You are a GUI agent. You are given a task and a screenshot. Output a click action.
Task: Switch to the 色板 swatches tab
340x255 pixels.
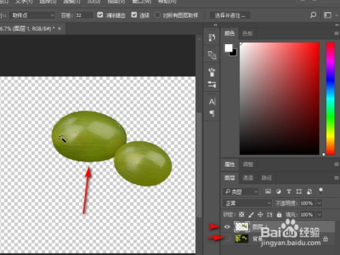(x=248, y=33)
